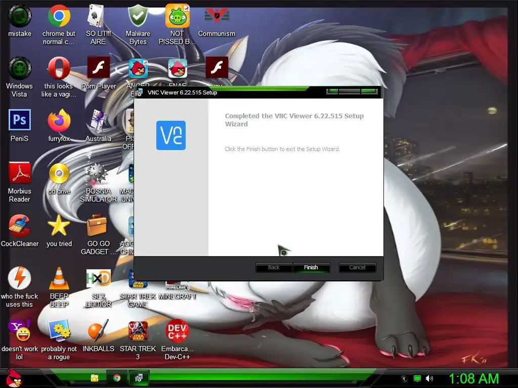518x388 pixels.
Task: Select the 'GO GO GADGET' briefcase icon
Action: pyautogui.click(x=97, y=225)
